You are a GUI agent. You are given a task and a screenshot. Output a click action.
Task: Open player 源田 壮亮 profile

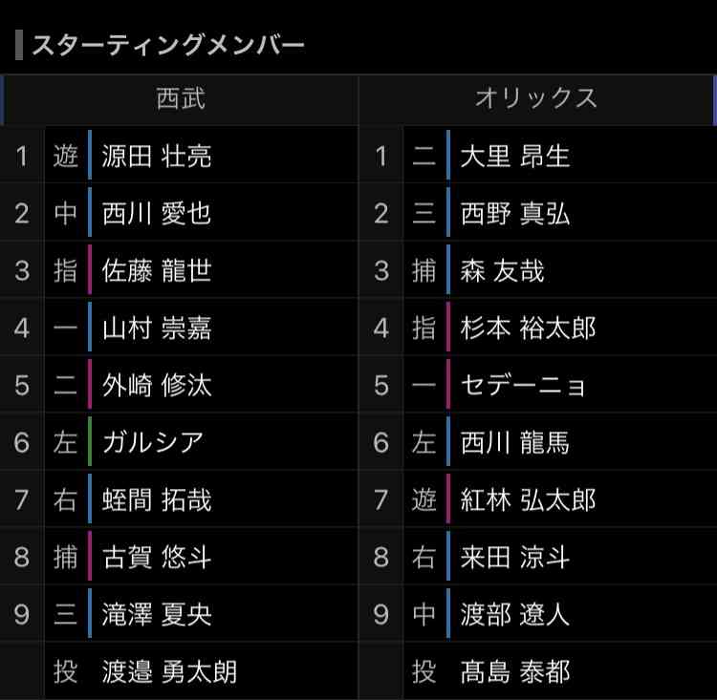pyautogui.click(x=157, y=156)
